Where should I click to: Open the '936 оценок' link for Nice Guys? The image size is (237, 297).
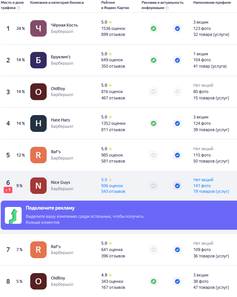pos(112,186)
